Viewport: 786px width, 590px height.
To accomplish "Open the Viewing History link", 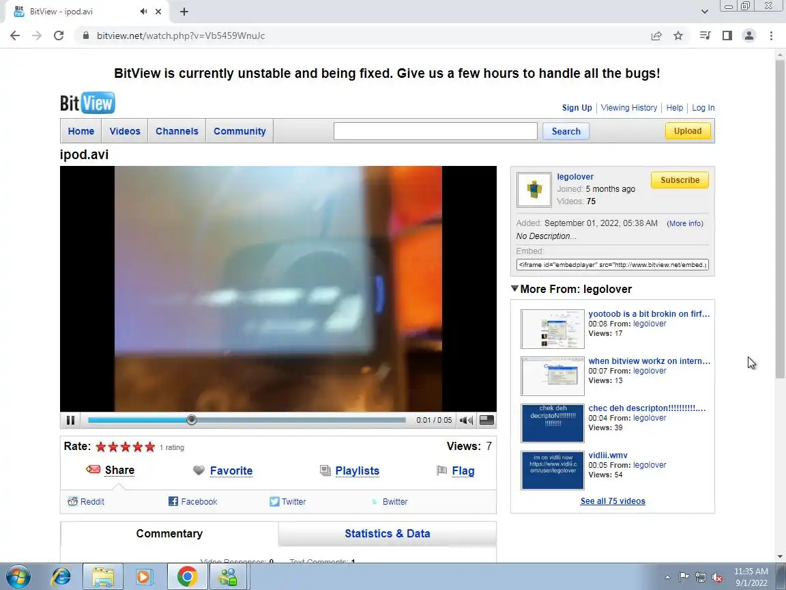I will [629, 108].
